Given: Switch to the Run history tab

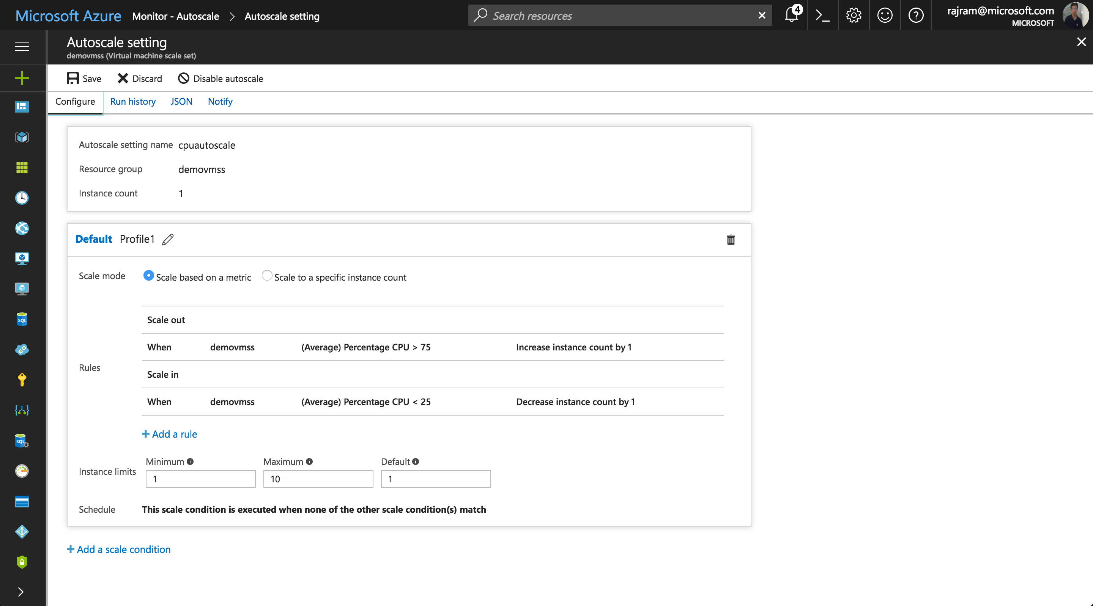Looking at the screenshot, I should point(133,101).
